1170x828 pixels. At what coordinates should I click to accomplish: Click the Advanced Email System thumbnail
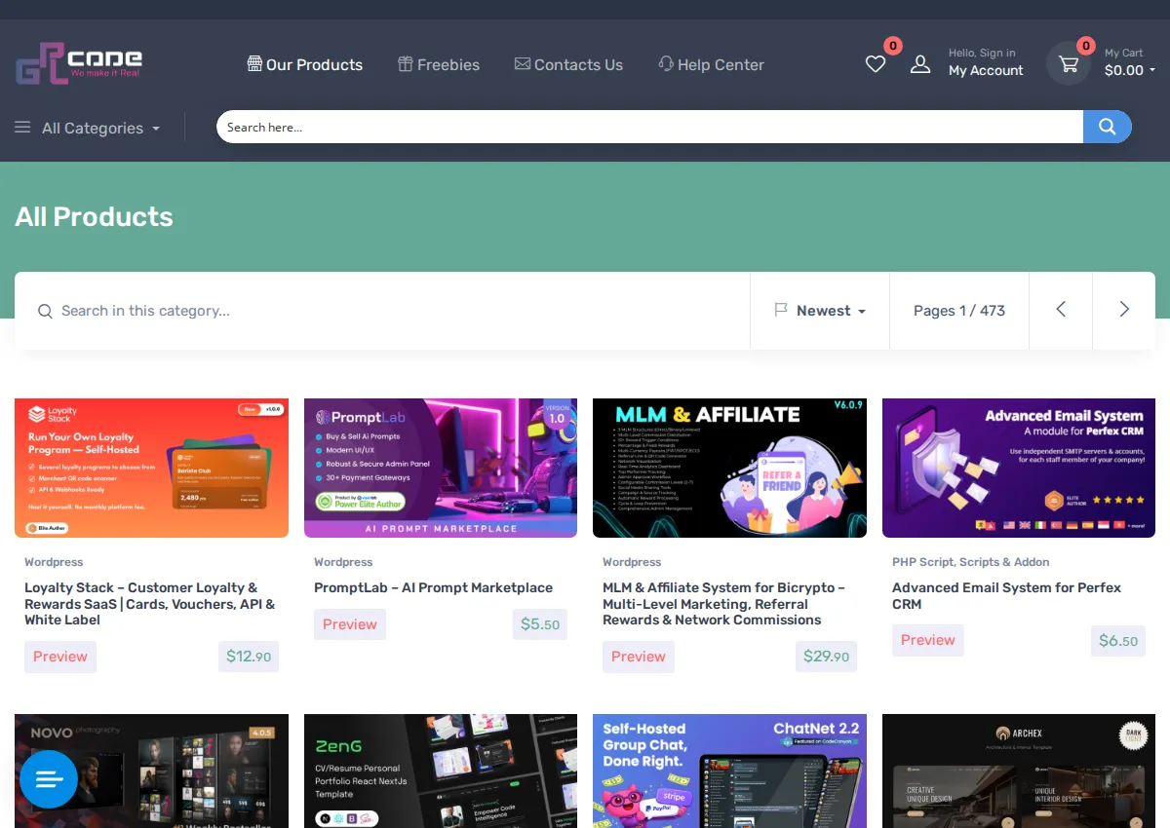[x=1019, y=468]
